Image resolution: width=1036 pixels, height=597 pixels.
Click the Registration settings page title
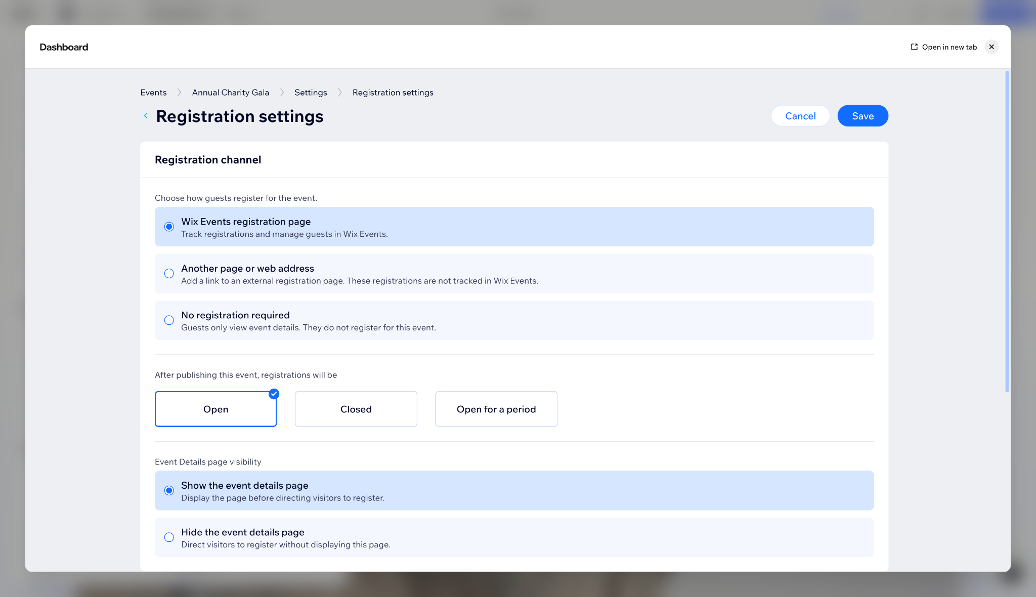(x=240, y=116)
